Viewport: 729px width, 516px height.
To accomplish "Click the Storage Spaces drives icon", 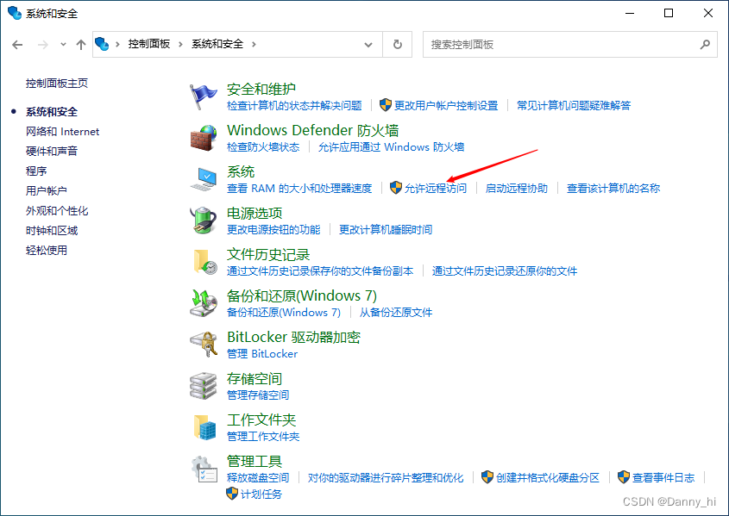I will 204,386.
